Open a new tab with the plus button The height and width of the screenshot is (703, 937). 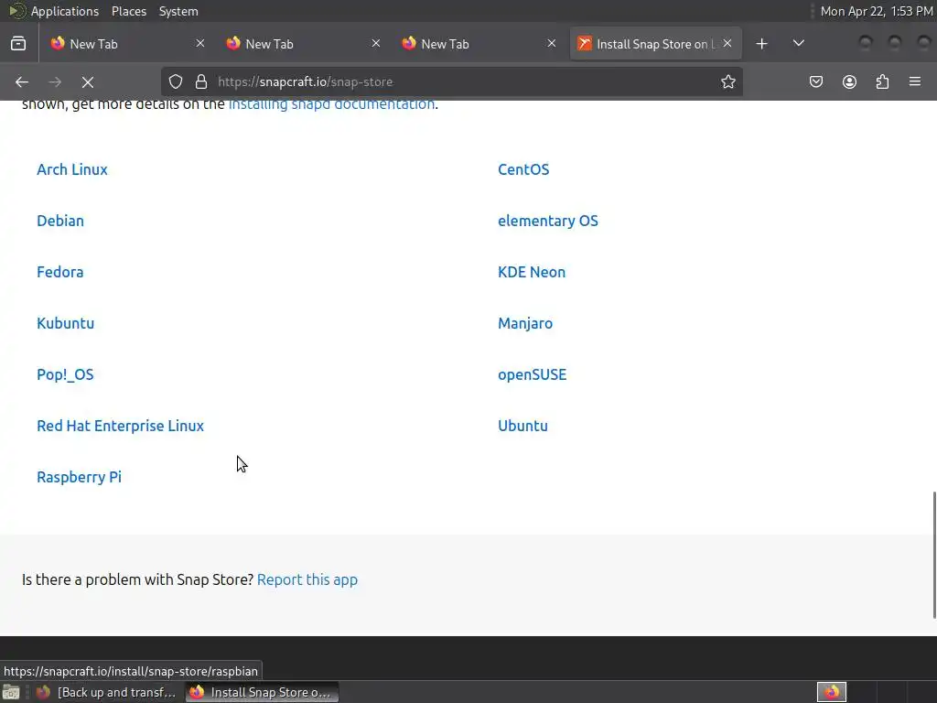click(x=761, y=44)
